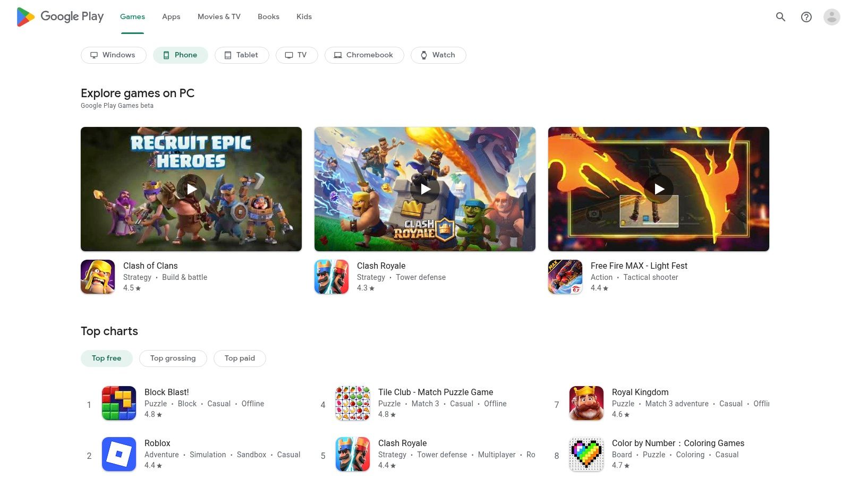Go to the Kids section

pyautogui.click(x=304, y=16)
